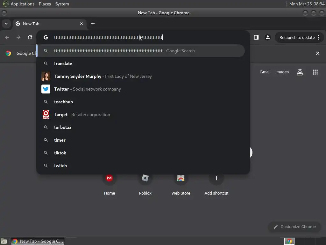
Task: Open Search Labs flask icon
Action: coord(300,72)
